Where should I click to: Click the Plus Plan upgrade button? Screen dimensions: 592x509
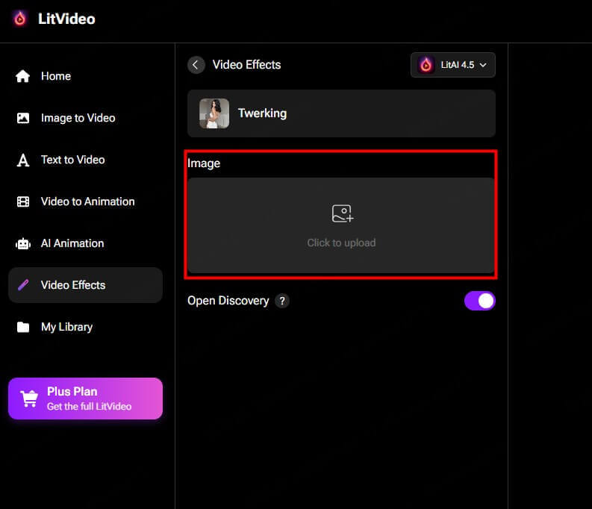coord(86,399)
